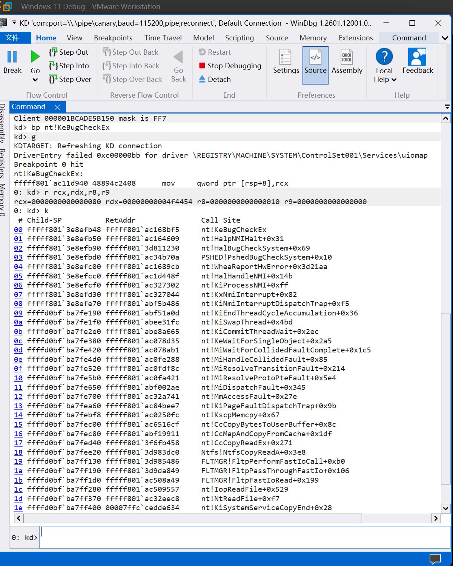The height and width of the screenshot is (566, 453).
Task: Toggle Source mode preference
Action: click(x=315, y=65)
